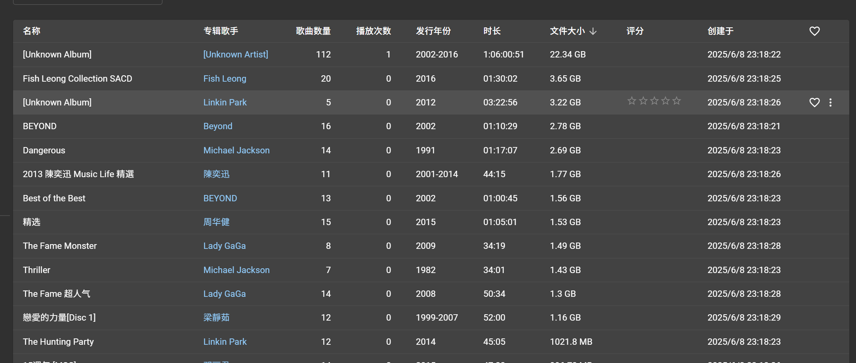This screenshot has height=363, width=856.
Task: Open the Beyond artist link for BEYOND album
Action: pyautogui.click(x=218, y=126)
